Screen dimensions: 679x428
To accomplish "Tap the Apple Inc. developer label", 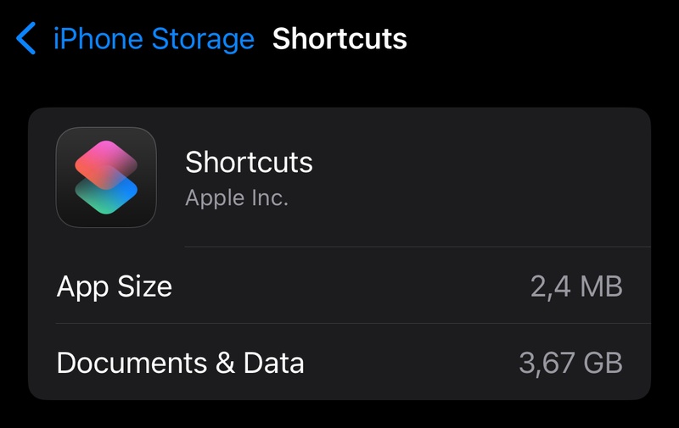I will [237, 198].
